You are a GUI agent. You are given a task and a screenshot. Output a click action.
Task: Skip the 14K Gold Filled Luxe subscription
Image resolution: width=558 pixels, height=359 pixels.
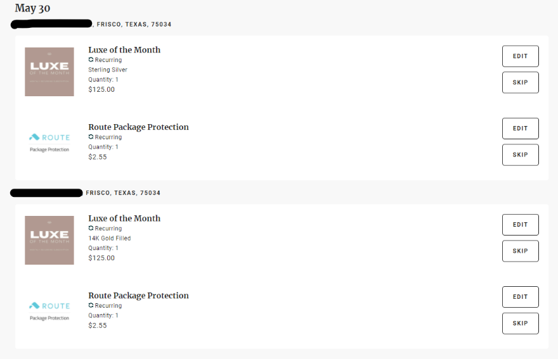click(521, 251)
